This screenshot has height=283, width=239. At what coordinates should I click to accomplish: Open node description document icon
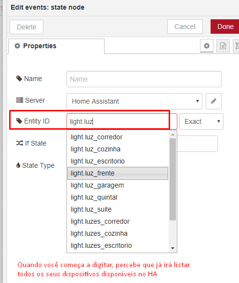coord(223,46)
